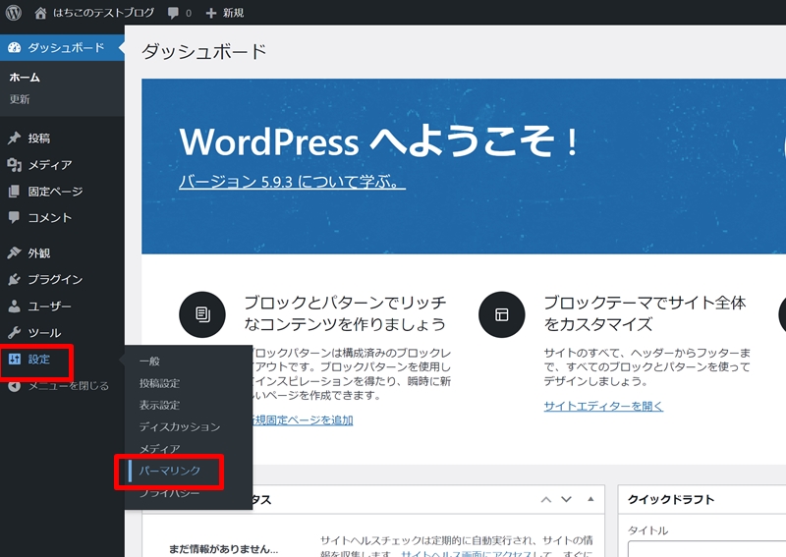Viewport: 786px width, 557px height.
Task: Click the block theme layout icon
Action: pos(502,314)
